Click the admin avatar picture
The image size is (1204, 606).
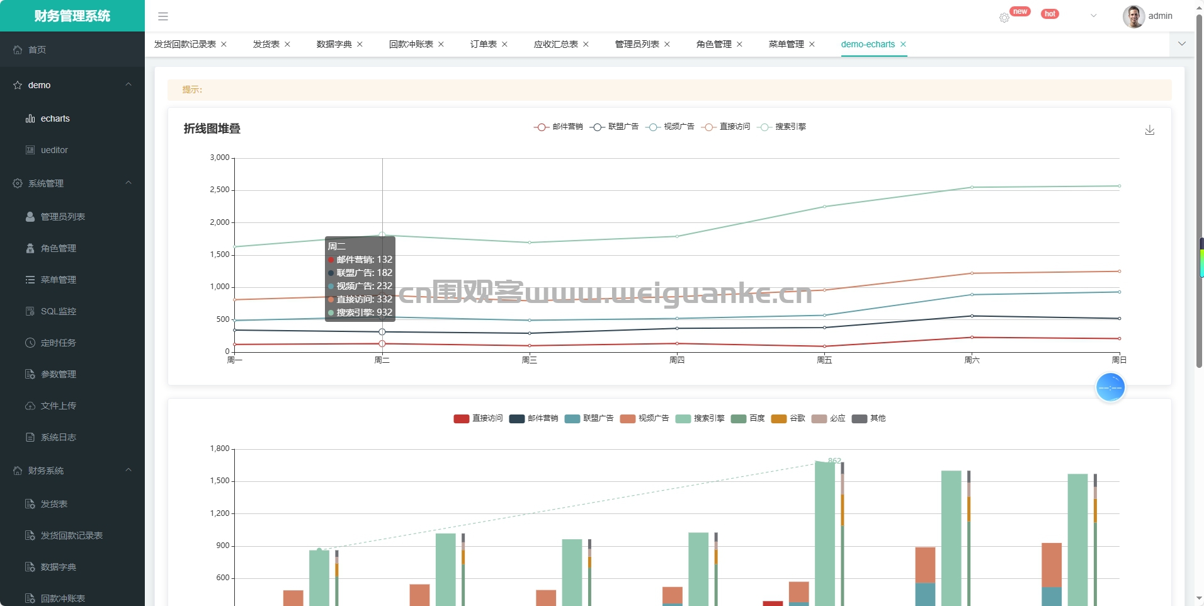(x=1133, y=16)
